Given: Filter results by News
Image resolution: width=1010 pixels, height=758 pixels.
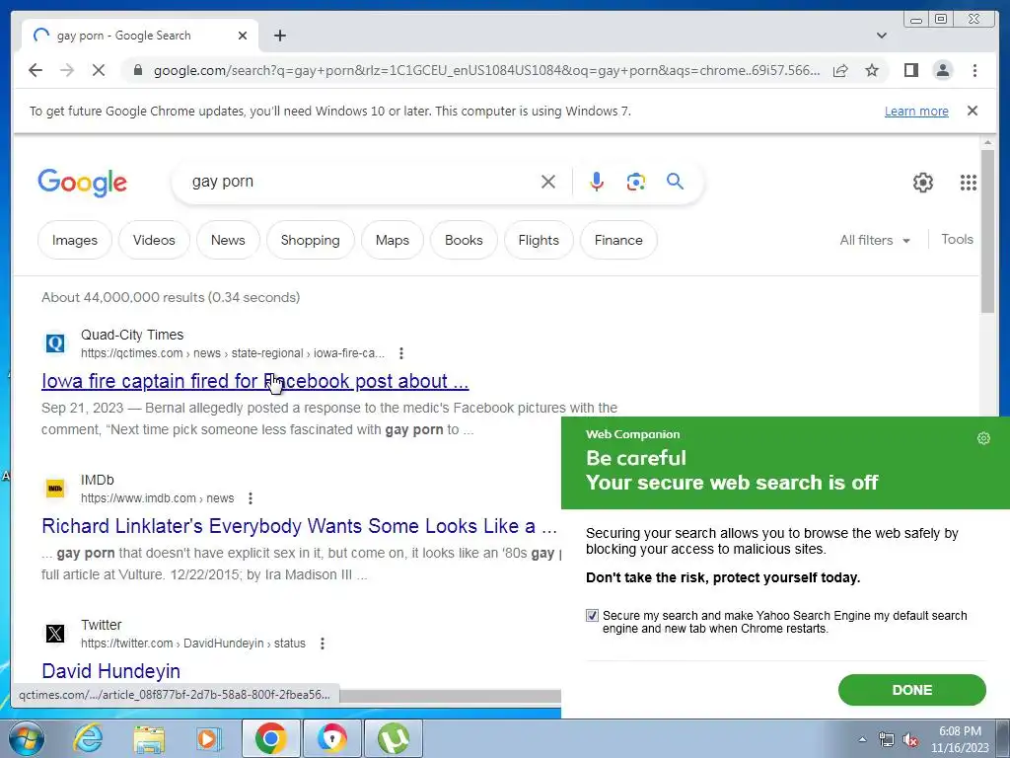Looking at the screenshot, I should (228, 241).
